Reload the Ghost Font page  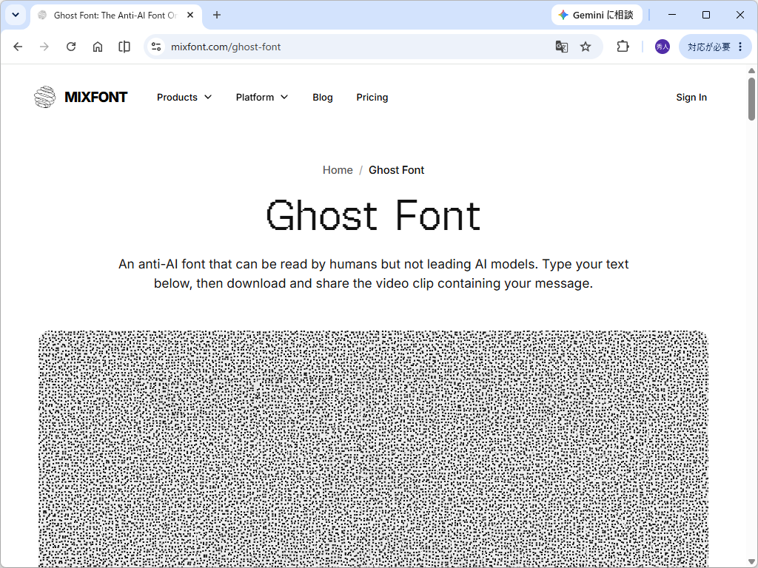[71, 47]
